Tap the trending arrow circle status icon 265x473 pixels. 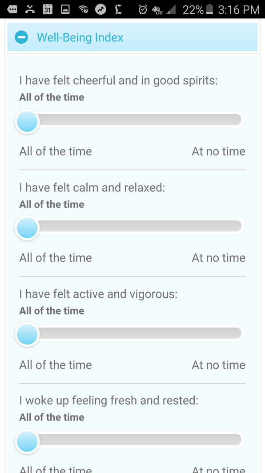click(101, 10)
